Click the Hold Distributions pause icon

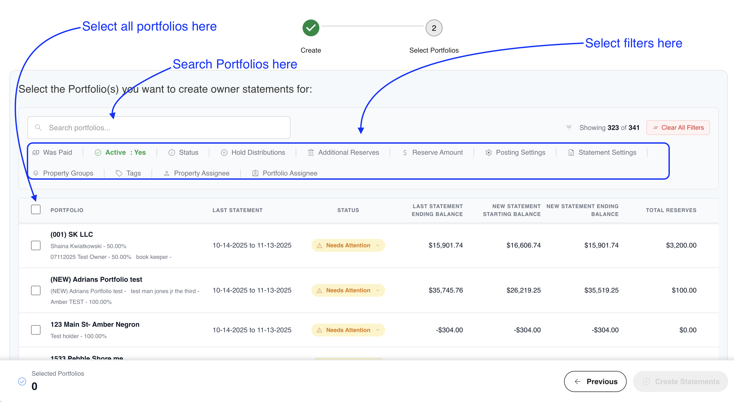coord(224,152)
